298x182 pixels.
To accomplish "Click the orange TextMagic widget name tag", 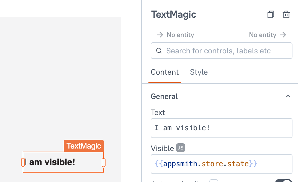I will pos(84,146).
